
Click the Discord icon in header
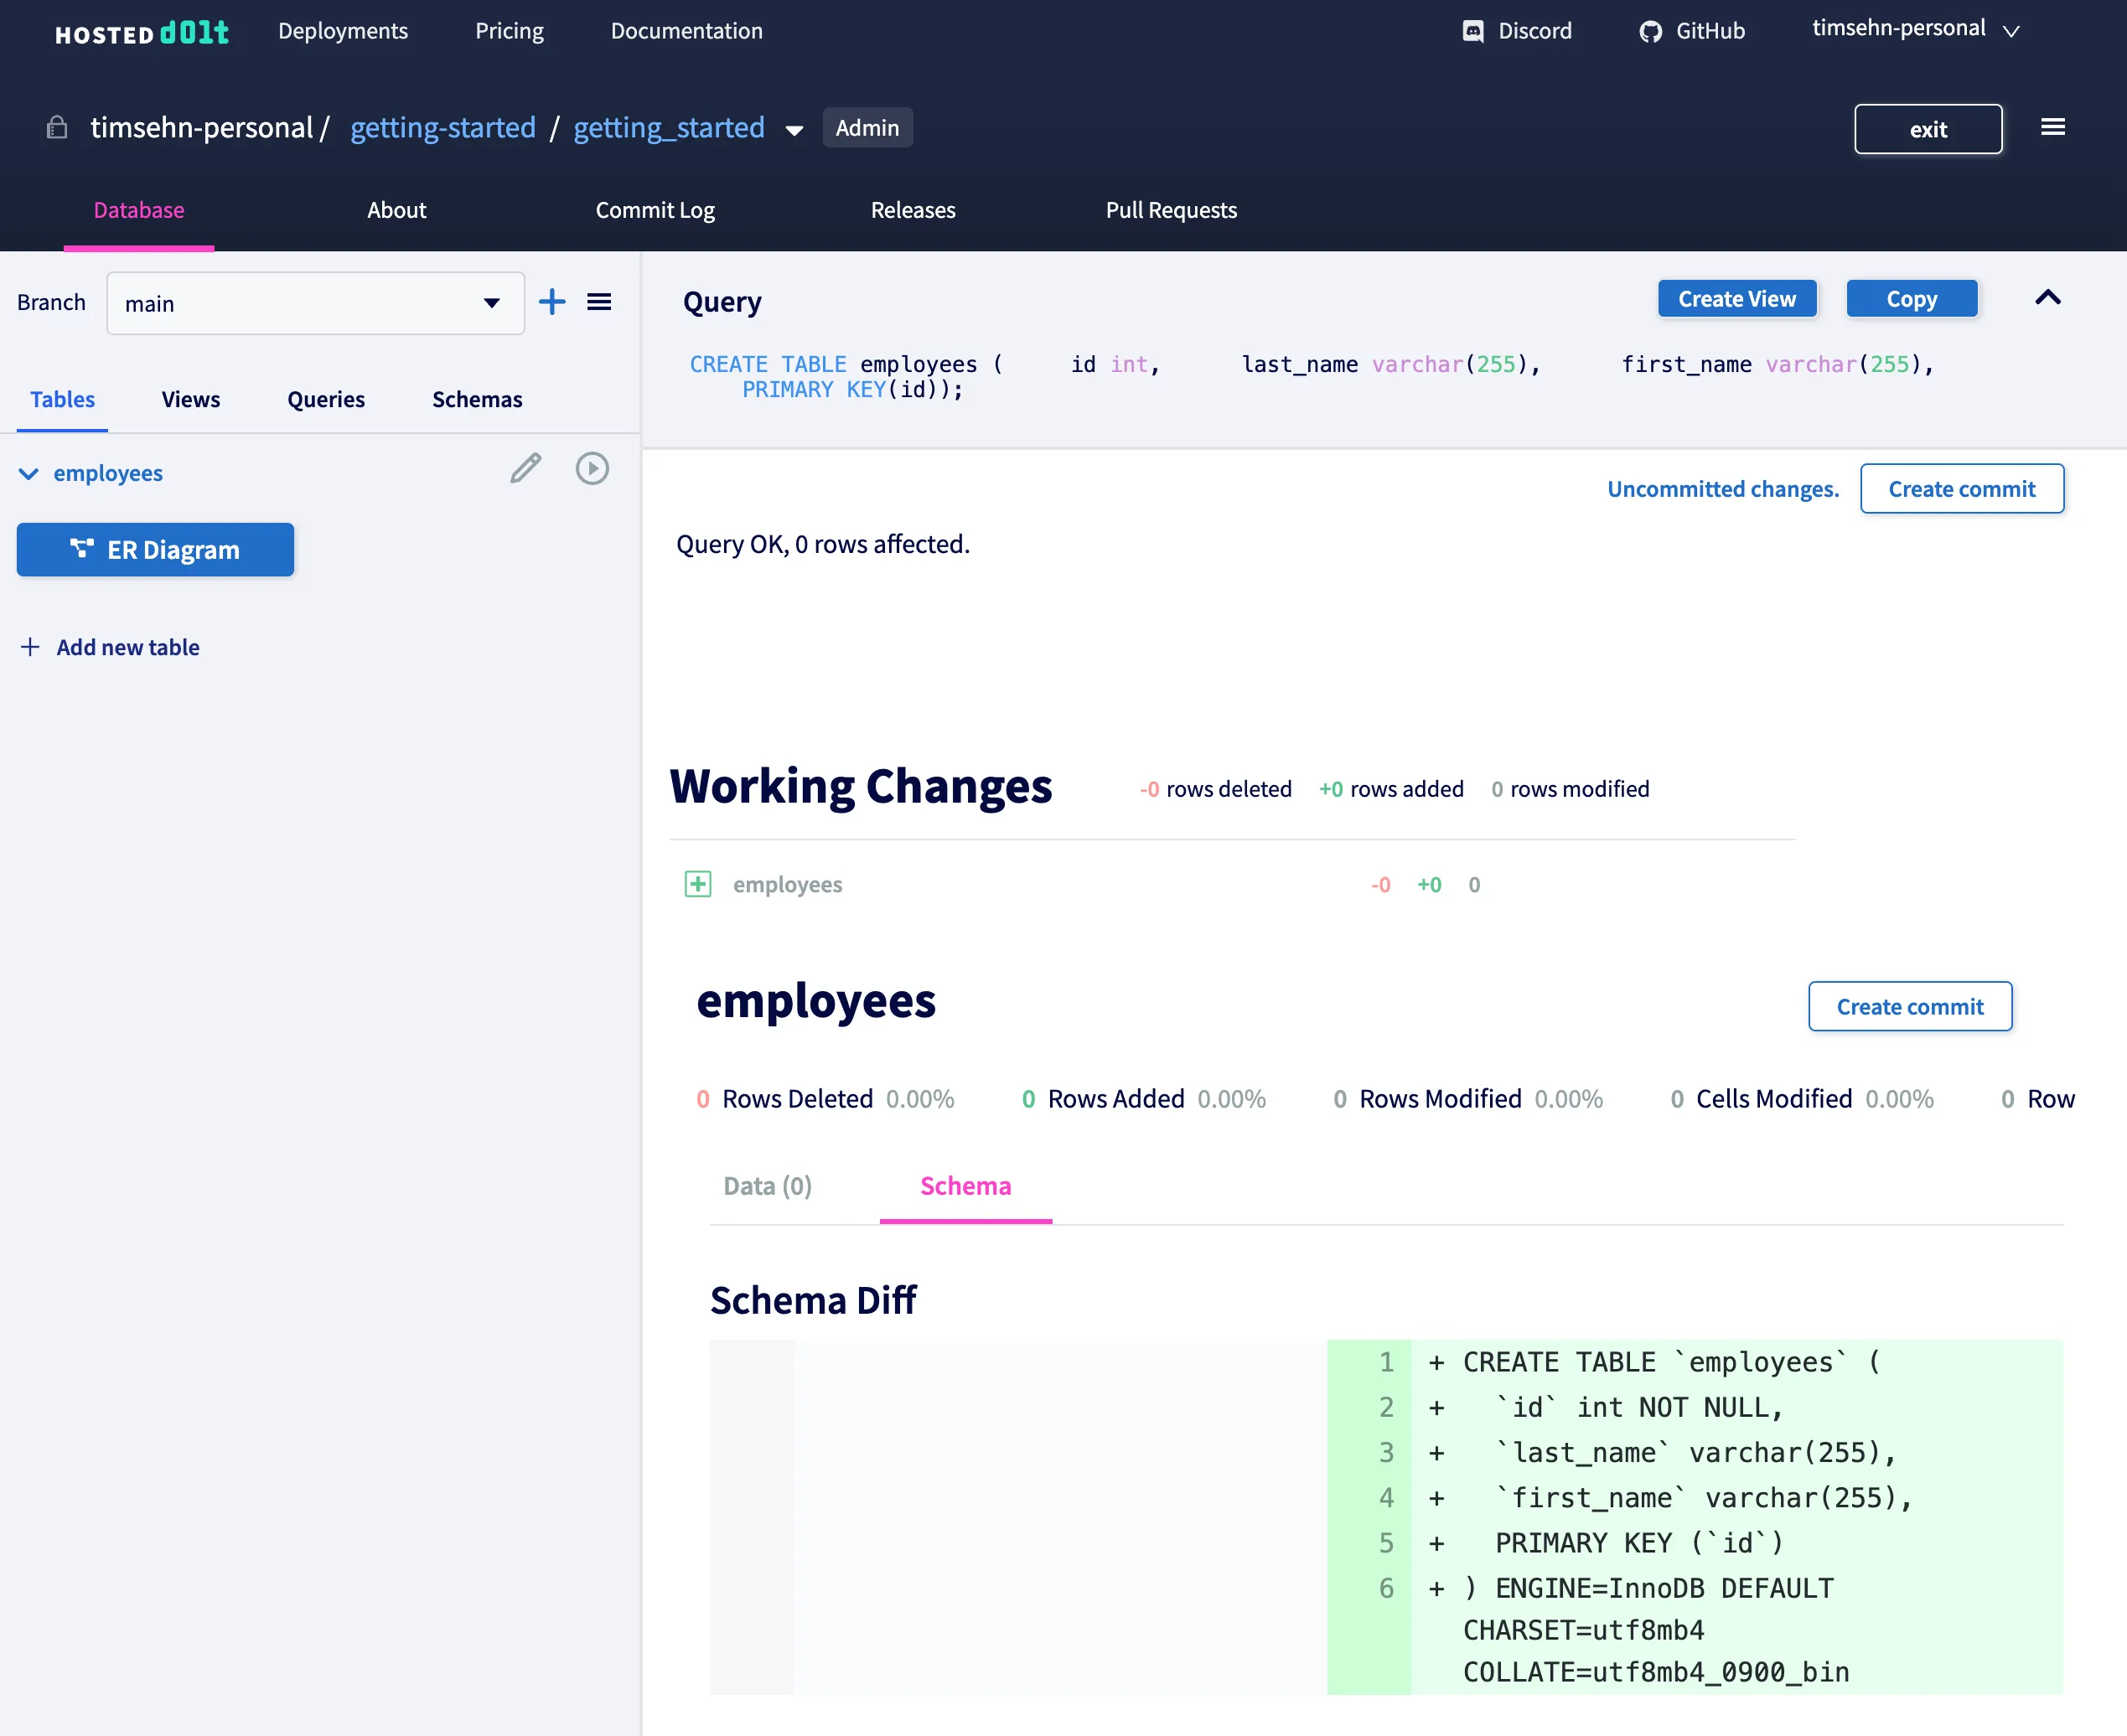pos(1472,31)
